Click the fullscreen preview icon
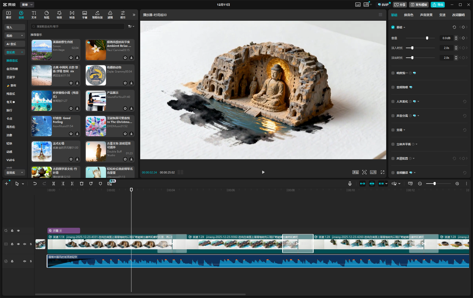This screenshot has width=473, height=298. click(x=382, y=172)
